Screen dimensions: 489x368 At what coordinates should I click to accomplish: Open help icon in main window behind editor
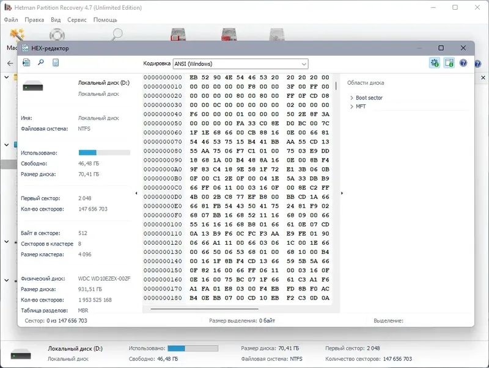pyautogui.click(x=478, y=64)
